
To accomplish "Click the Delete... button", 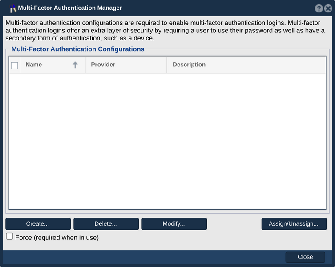I will pyautogui.click(x=106, y=224).
